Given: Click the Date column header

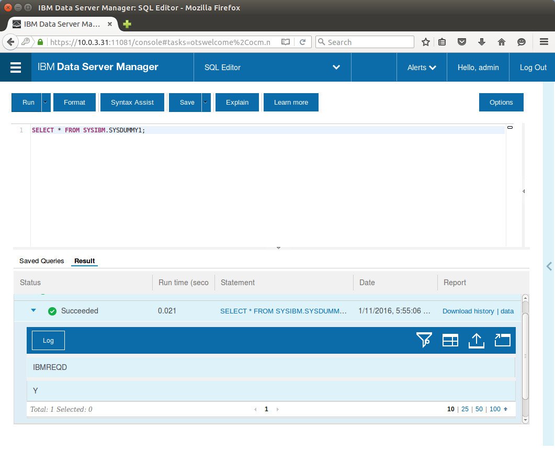Looking at the screenshot, I should tap(395, 283).
